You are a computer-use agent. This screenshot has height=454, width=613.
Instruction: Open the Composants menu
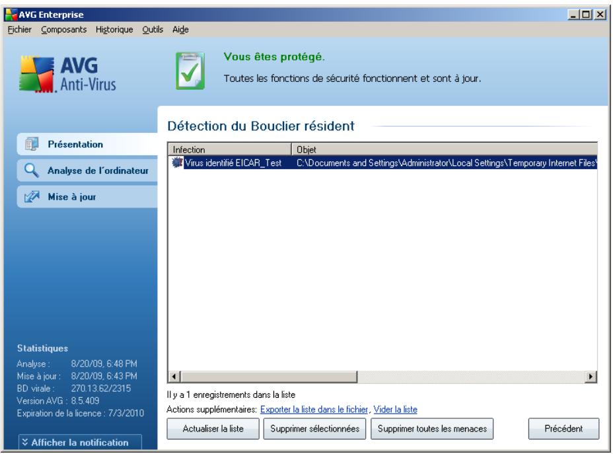63,30
